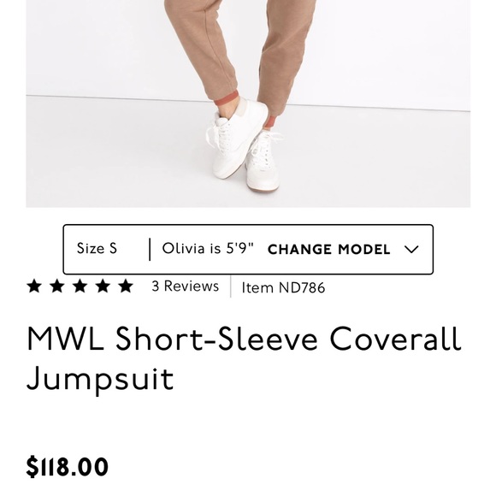Click the model selector box border area

point(248,249)
